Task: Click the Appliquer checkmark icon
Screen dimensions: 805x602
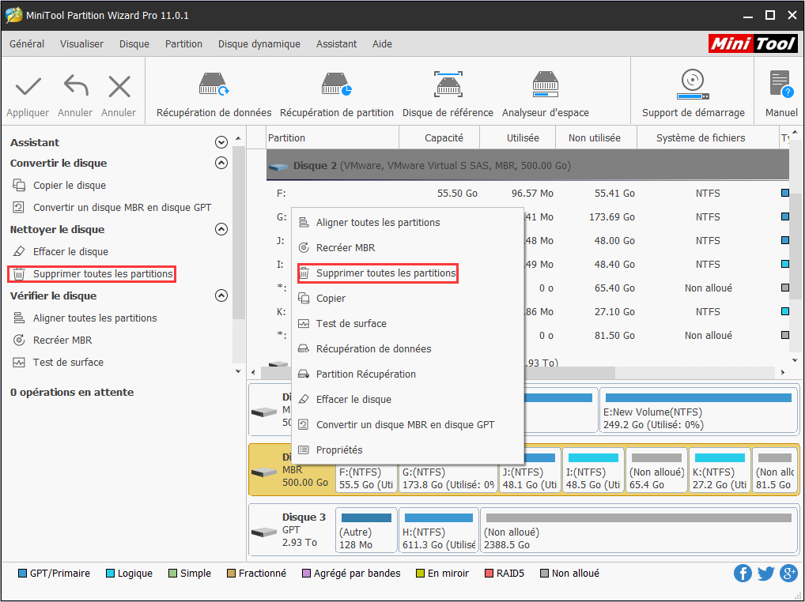Action: pos(28,86)
